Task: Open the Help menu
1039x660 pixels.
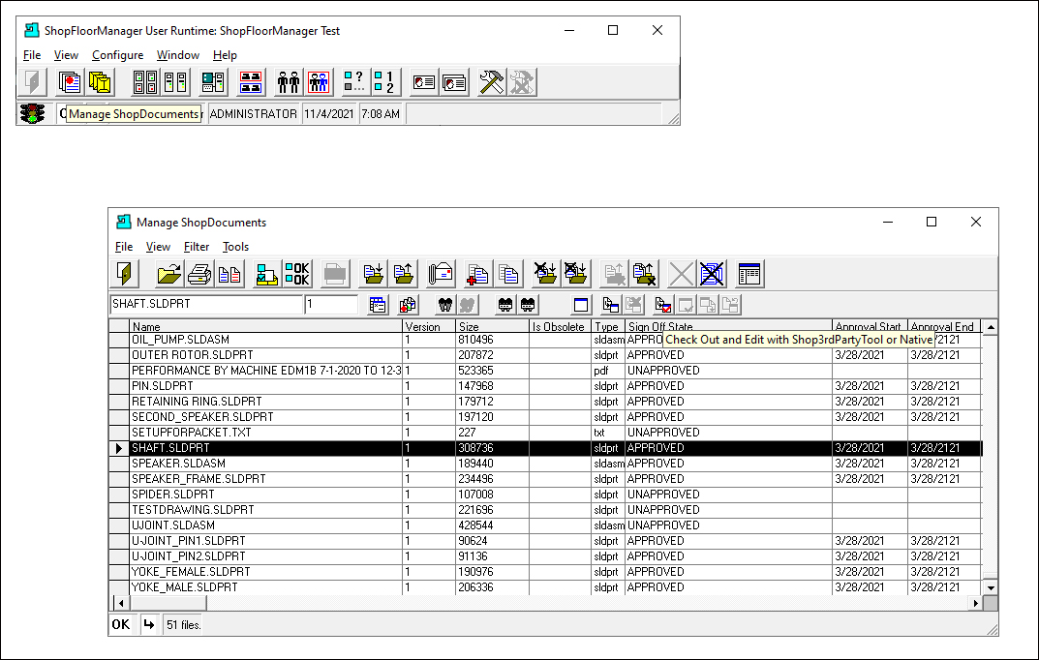Action: point(225,55)
